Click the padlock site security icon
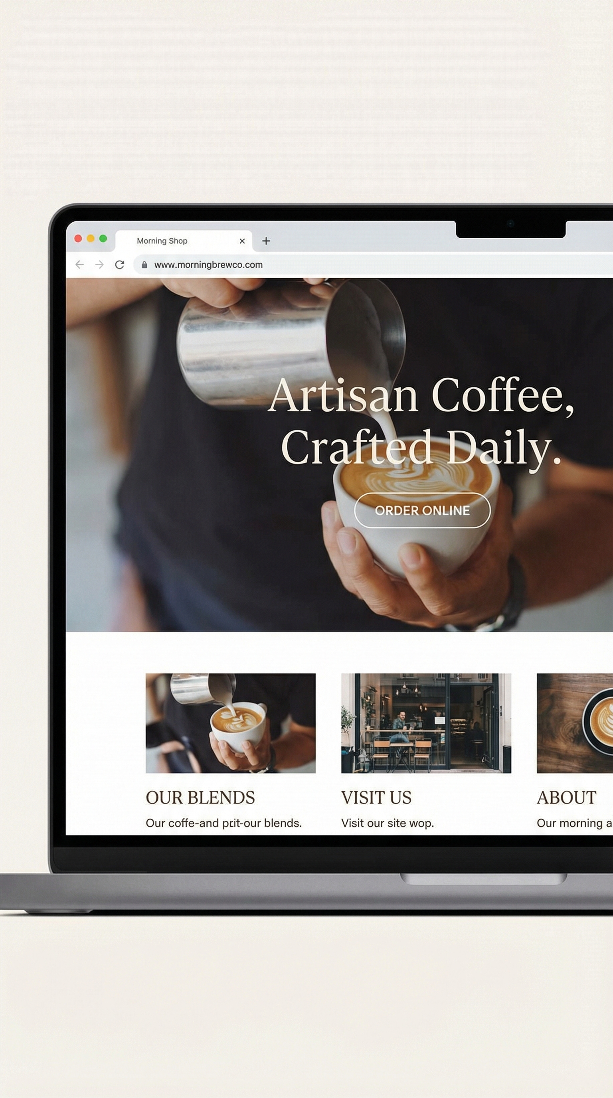This screenshot has height=1098, width=613. (144, 265)
